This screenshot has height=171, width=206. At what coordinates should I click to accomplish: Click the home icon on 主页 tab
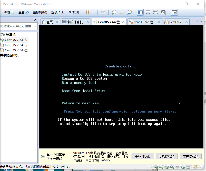coord(44,22)
